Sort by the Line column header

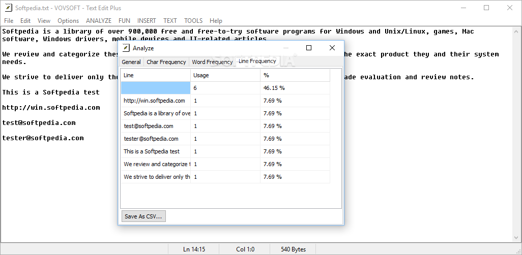click(156, 76)
